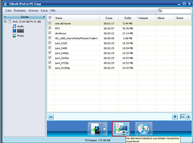
Task: Uncheck the juno_h480p checkbox
Action: [x=50, y=53]
